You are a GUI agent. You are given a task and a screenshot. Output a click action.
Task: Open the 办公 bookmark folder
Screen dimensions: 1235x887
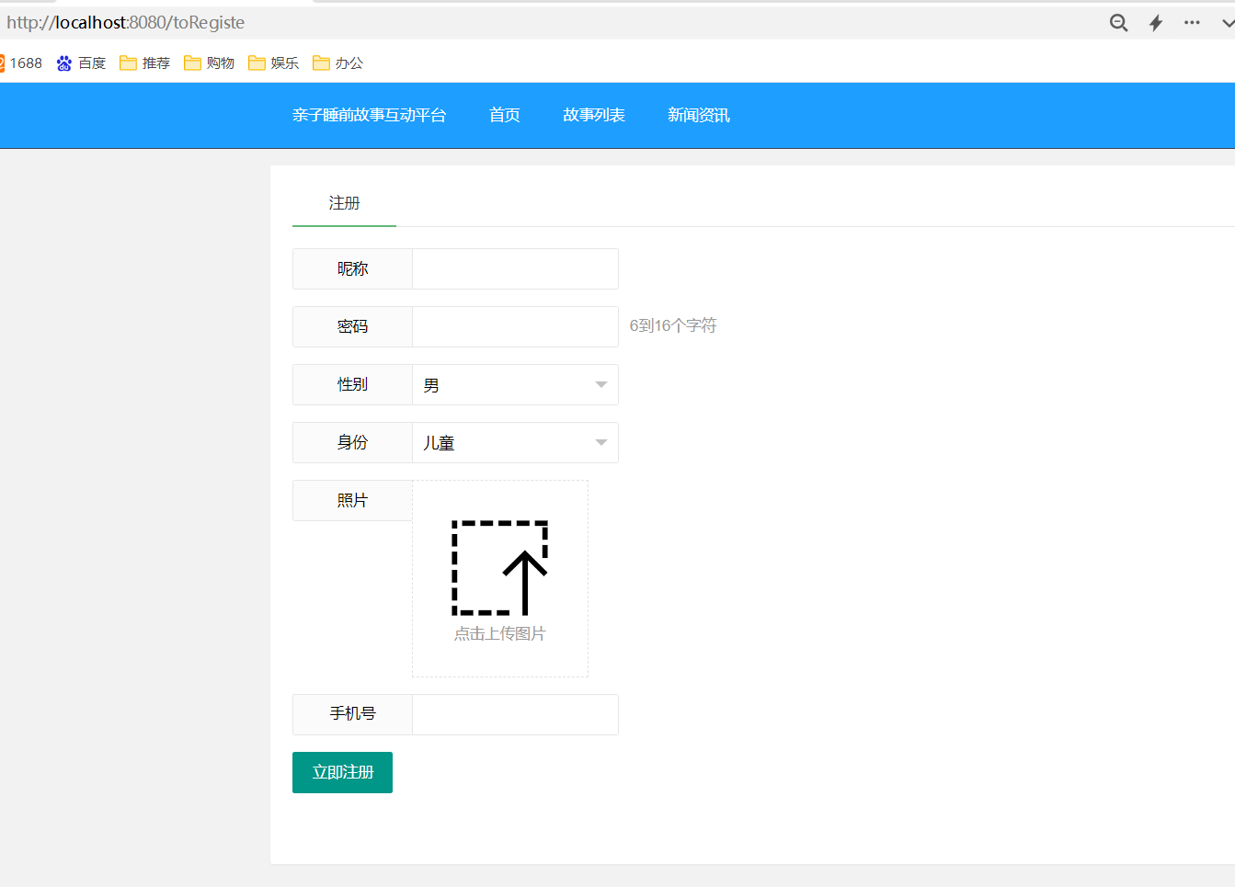point(338,63)
